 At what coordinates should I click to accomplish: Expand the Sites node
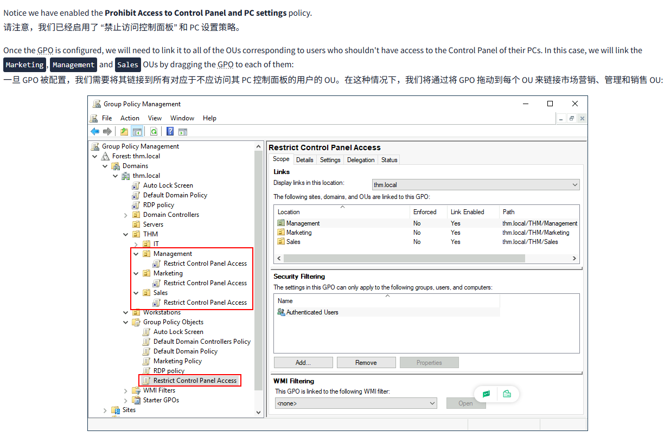105,410
